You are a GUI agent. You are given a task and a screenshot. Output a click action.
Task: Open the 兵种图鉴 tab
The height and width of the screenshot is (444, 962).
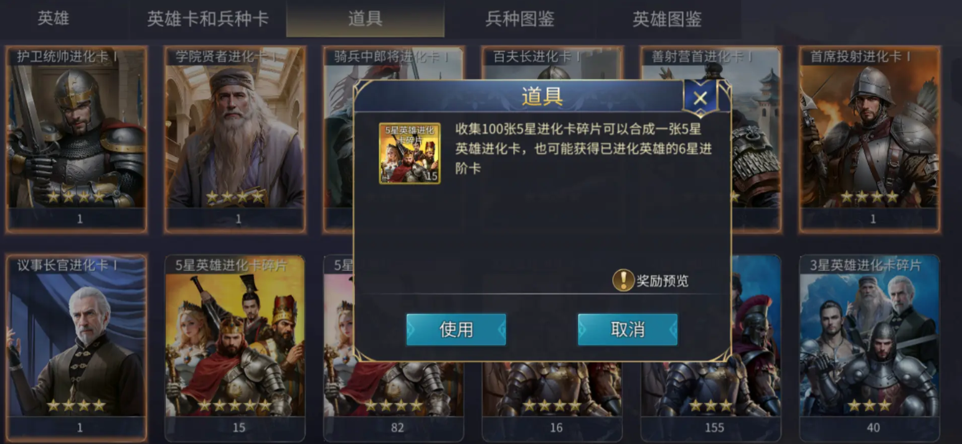point(519,19)
